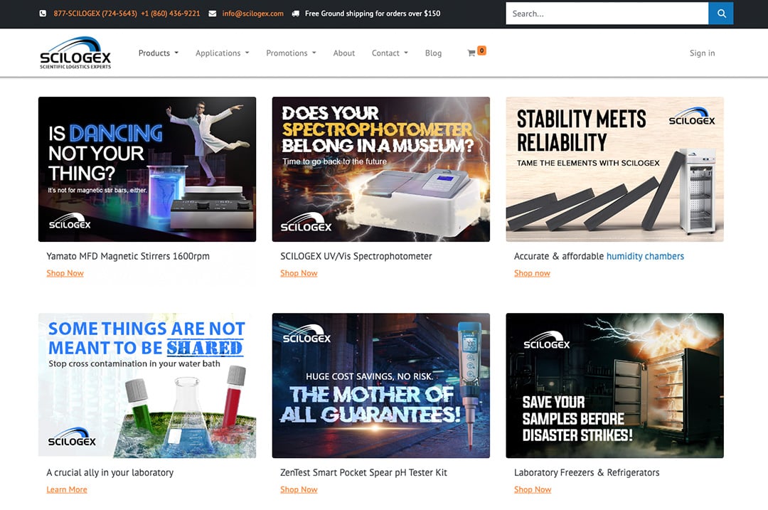Open the spectrophotometer museum banner
768x510 pixels.
380,169
